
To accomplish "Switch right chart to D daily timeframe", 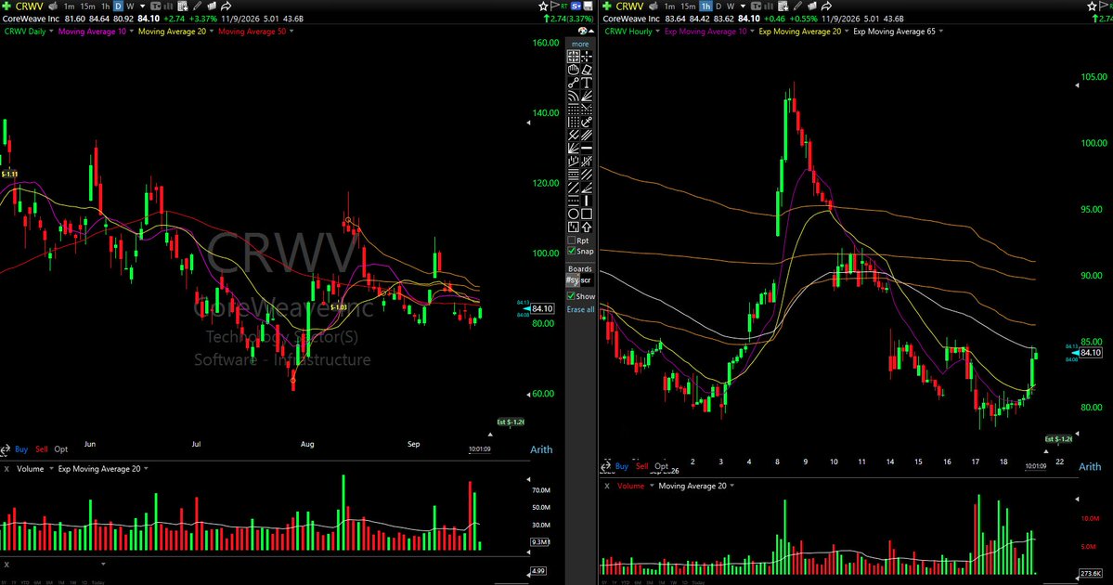I will (718, 6).
